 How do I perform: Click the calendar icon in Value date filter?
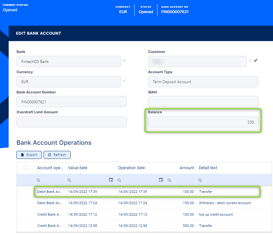click(x=111, y=180)
